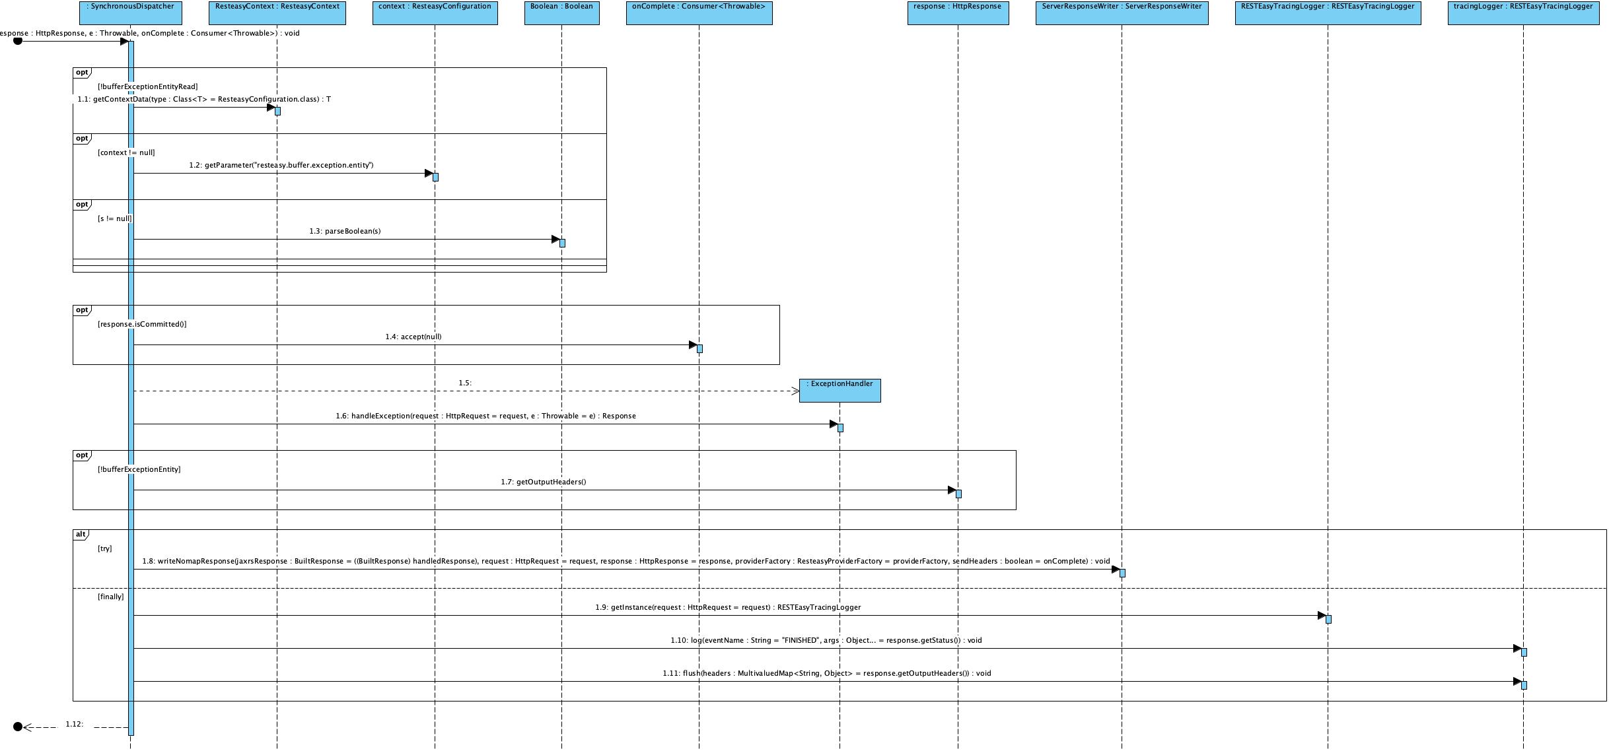Select the alt fragment label tag
Screen dimensions: 1609x751
point(81,534)
